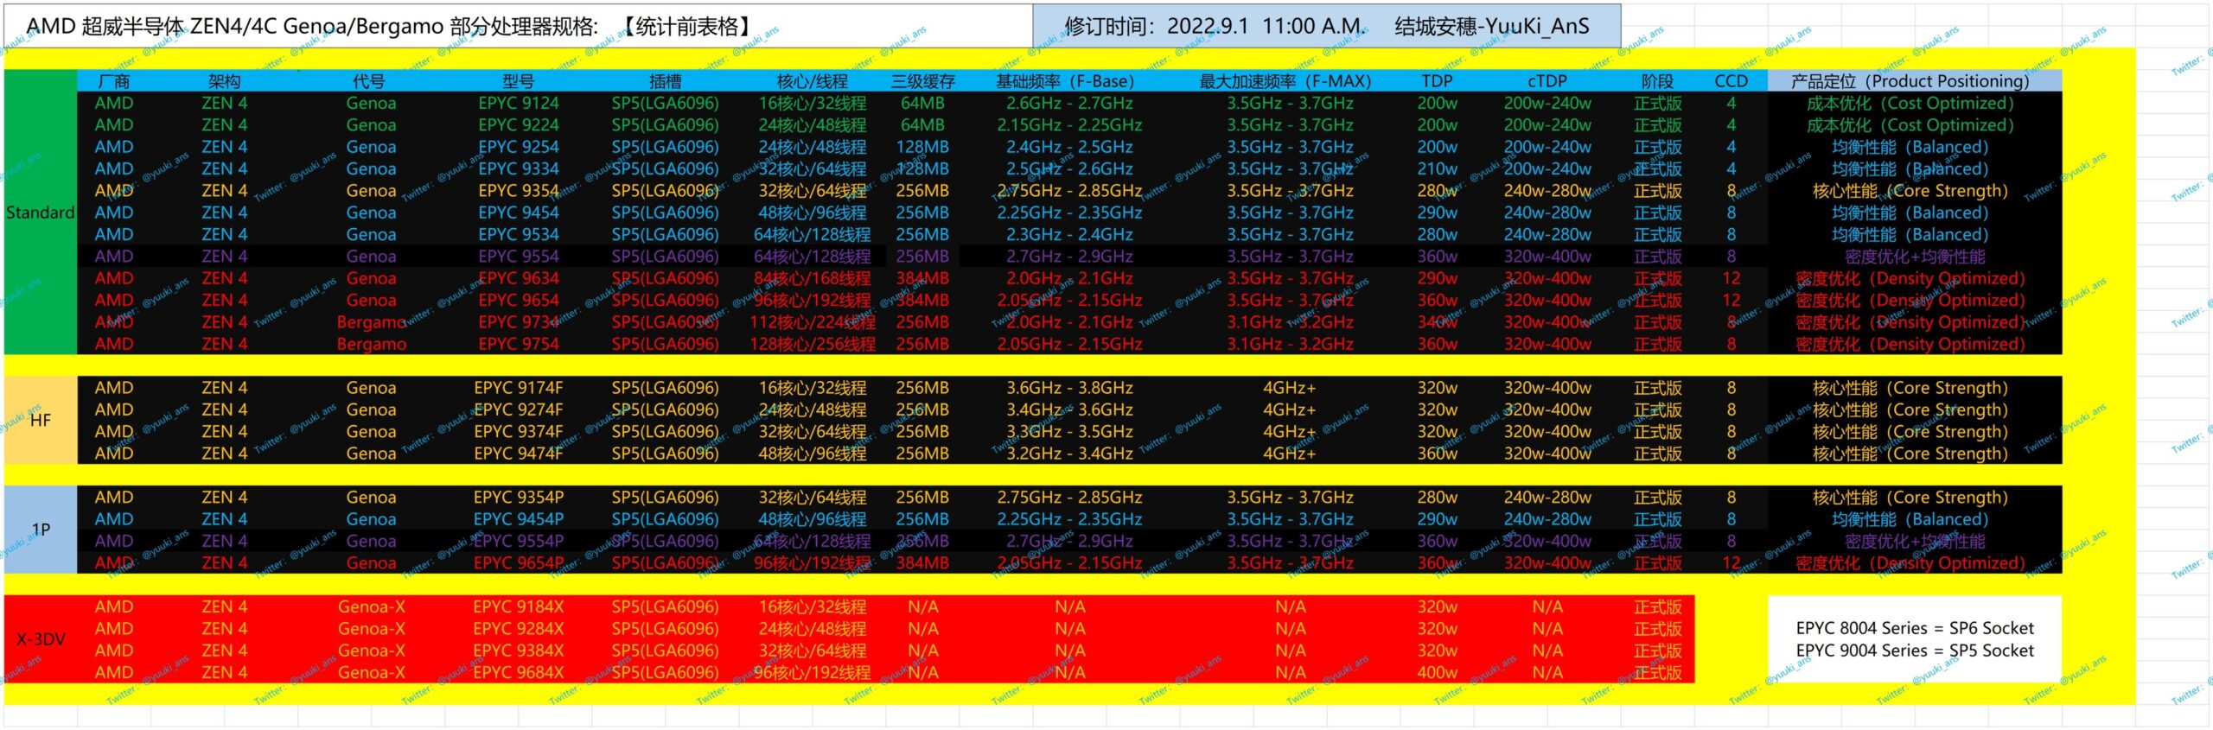Select the 'EPYC 9454P' model cell

click(519, 519)
